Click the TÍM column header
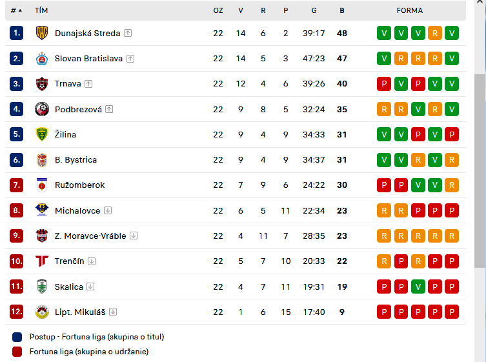The image size is (486, 362). pyautogui.click(x=41, y=10)
